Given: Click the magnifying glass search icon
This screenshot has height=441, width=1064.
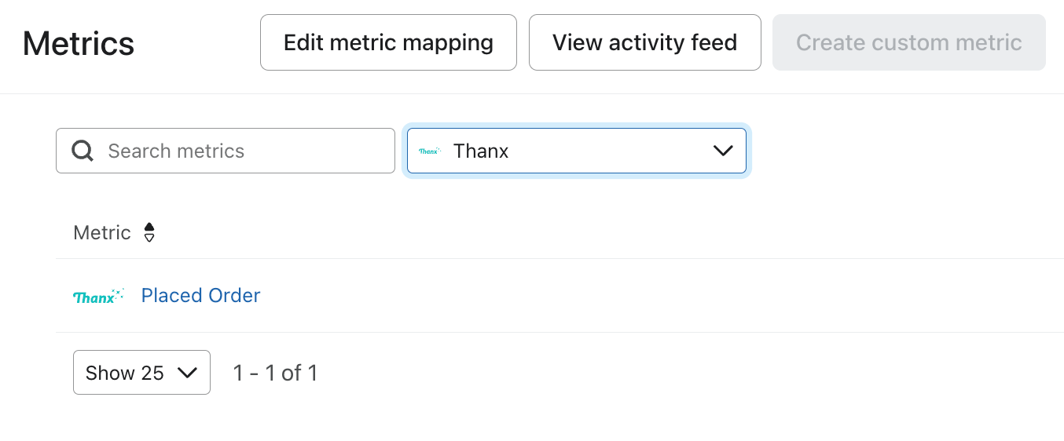Looking at the screenshot, I should click(83, 151).
